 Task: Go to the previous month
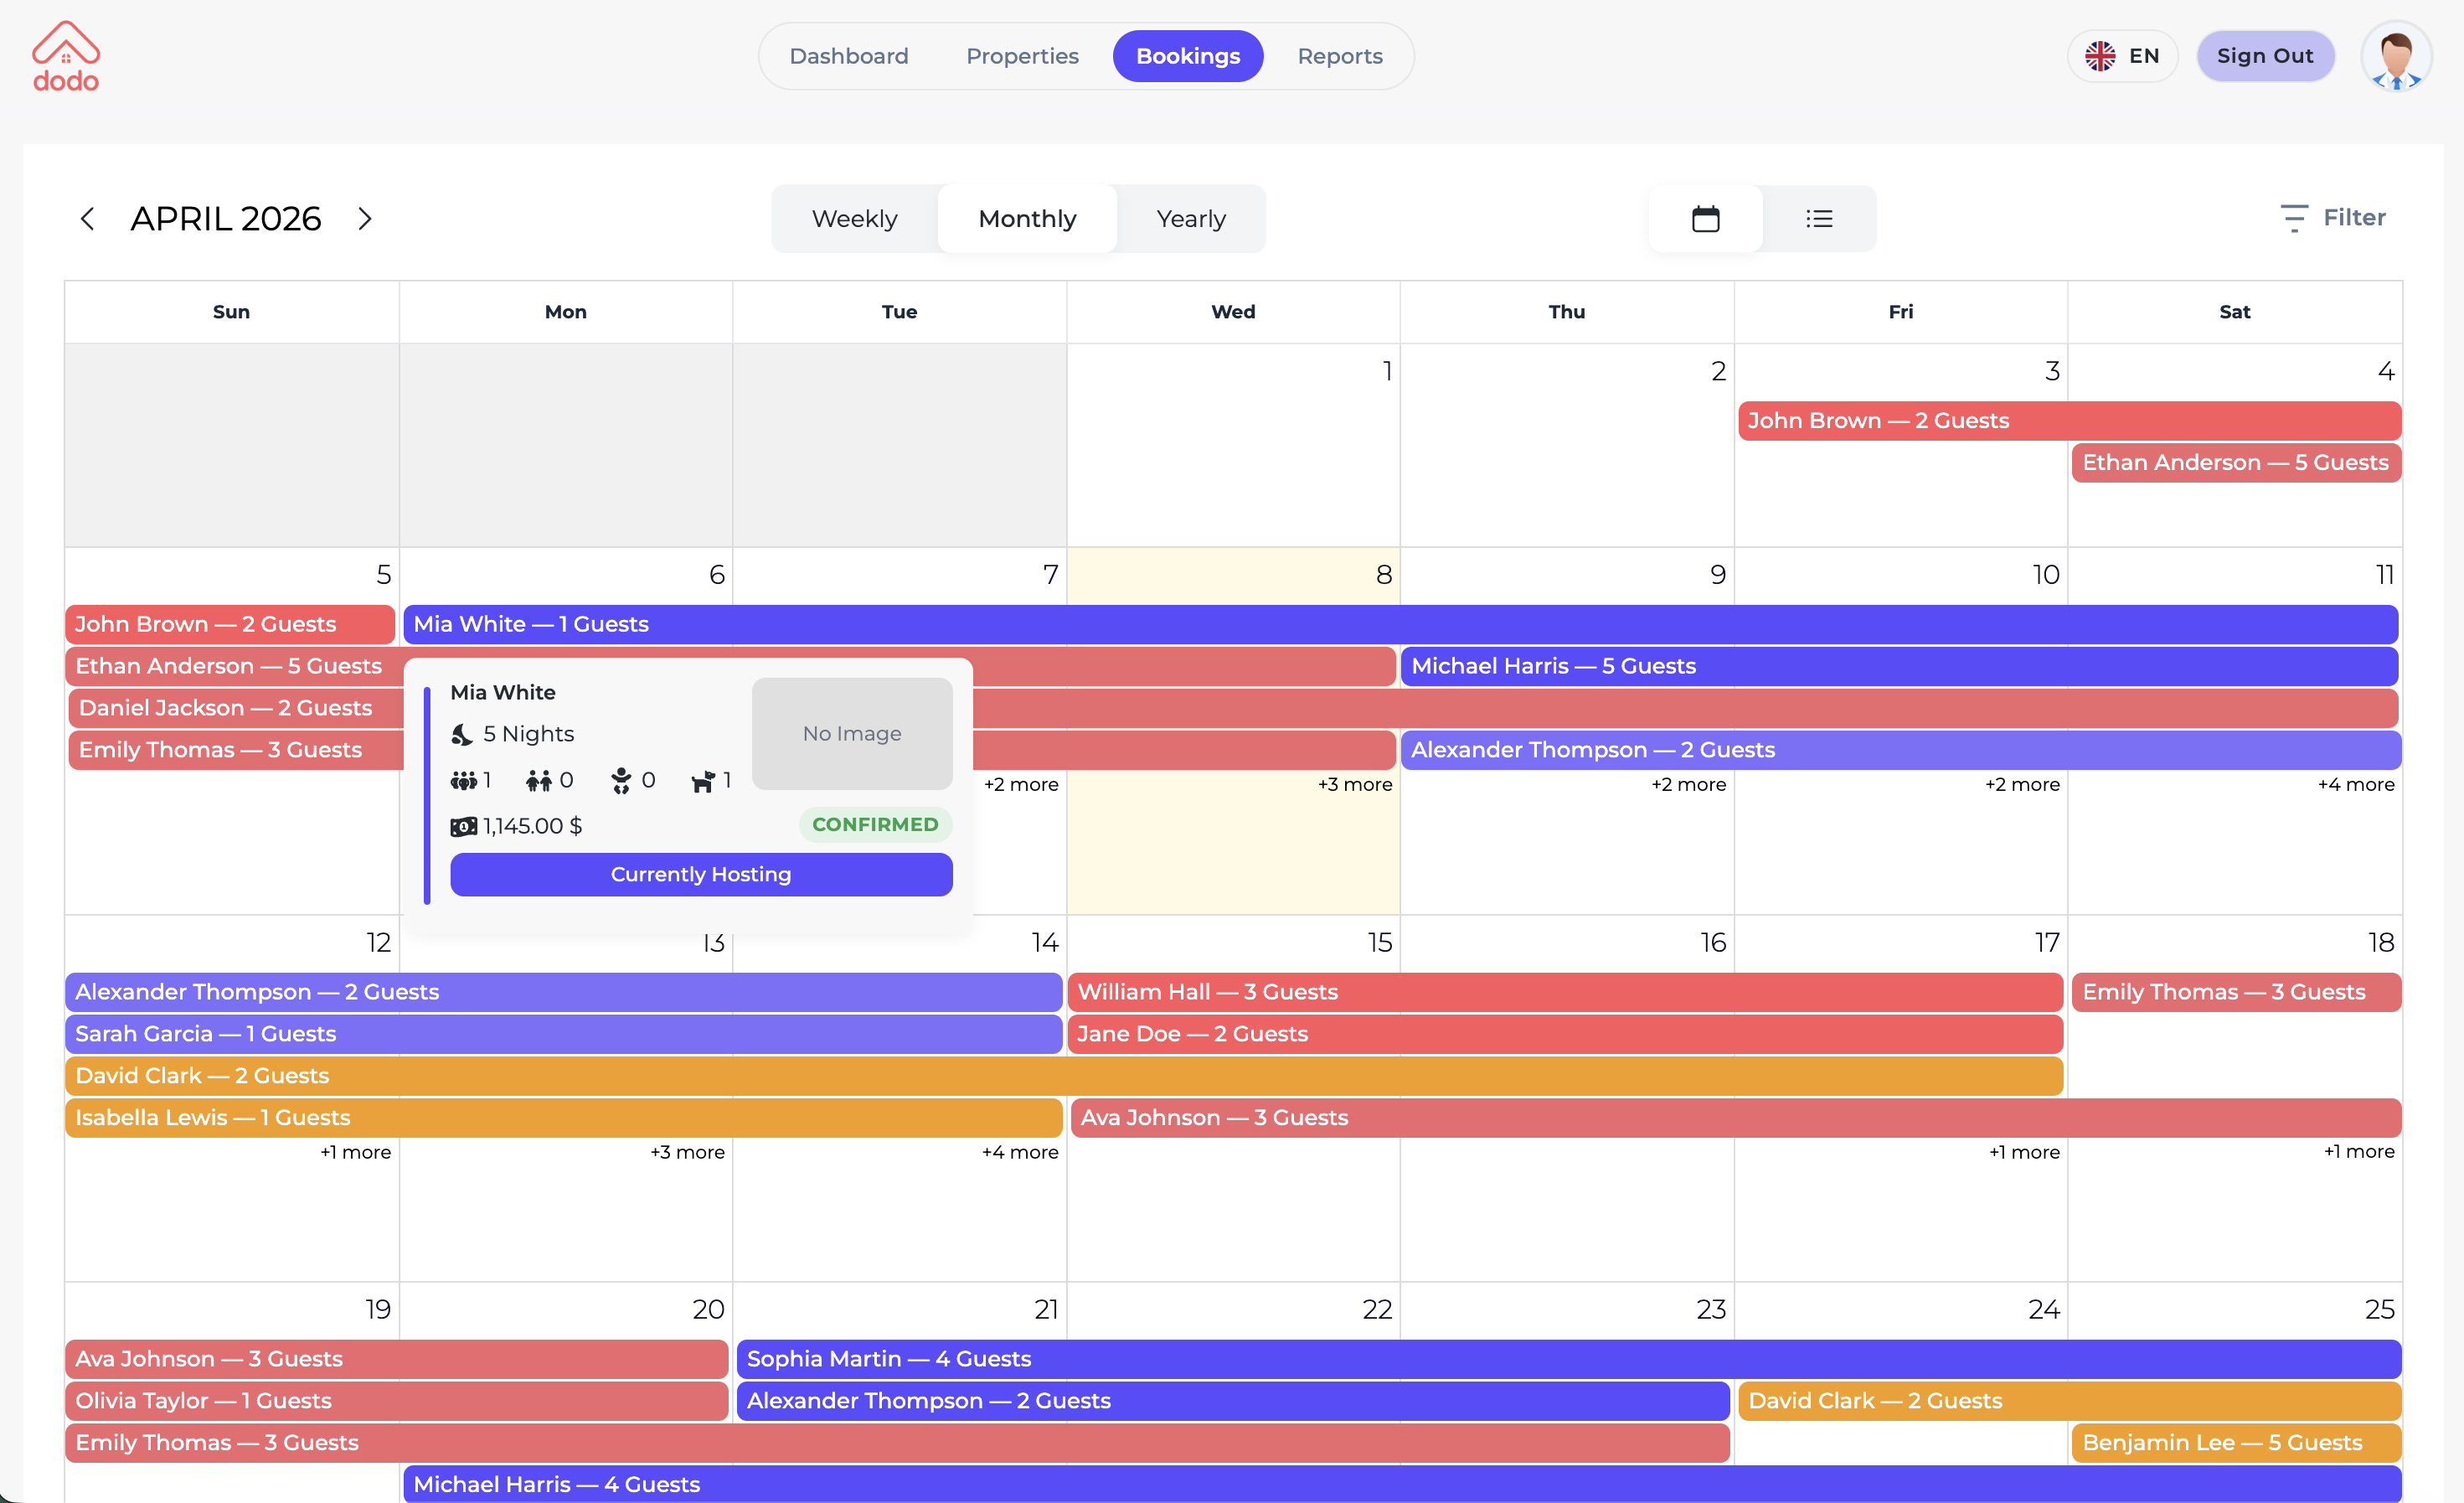coord(87,218)
